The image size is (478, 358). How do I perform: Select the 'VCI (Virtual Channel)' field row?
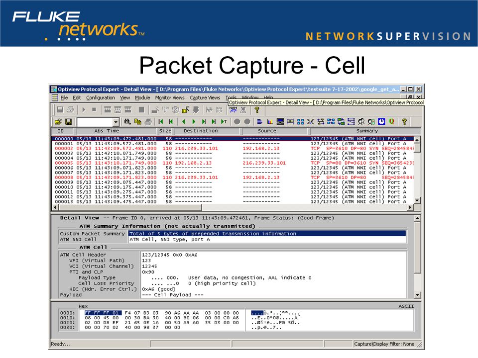pyautogui.click(x=233, y=267)
